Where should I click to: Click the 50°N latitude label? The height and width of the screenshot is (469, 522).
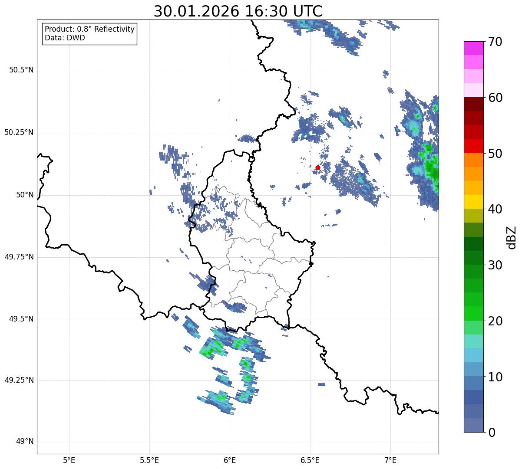coord(25,195)
